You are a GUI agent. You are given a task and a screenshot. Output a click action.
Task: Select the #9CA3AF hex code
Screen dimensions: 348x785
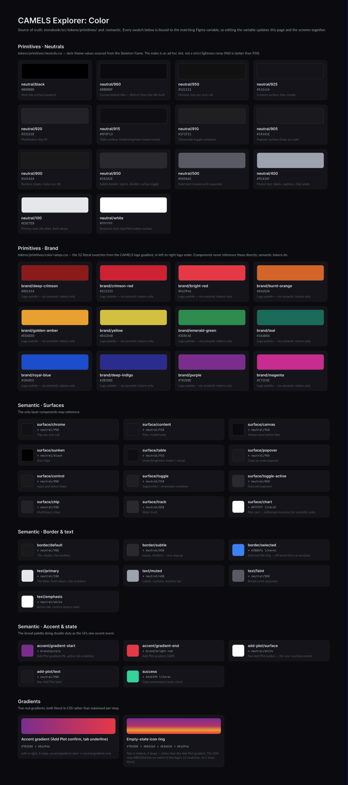click(263, 179)
